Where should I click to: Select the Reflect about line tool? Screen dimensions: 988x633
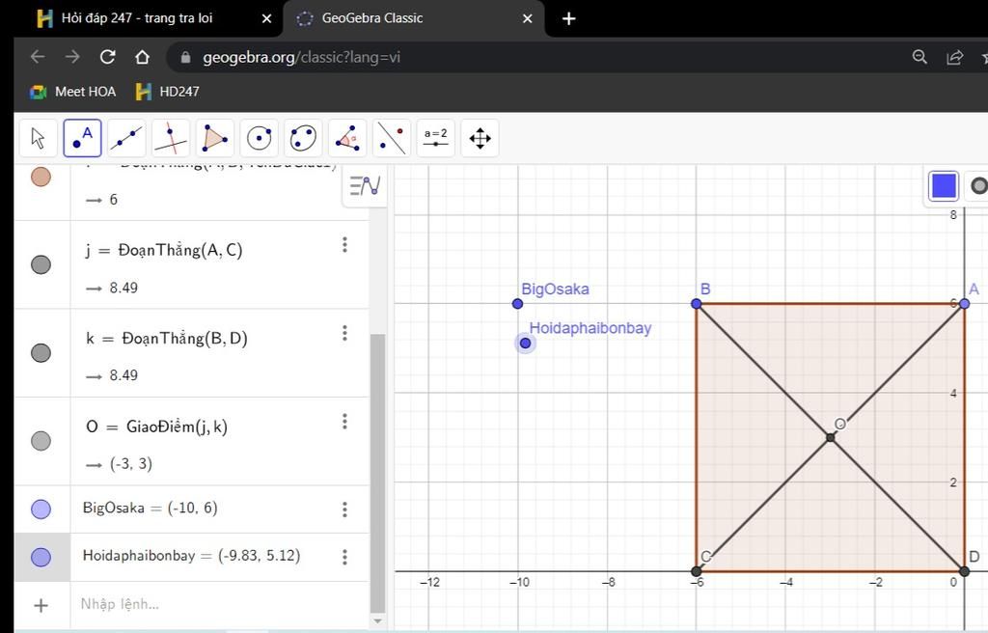[x=392, y=138]
